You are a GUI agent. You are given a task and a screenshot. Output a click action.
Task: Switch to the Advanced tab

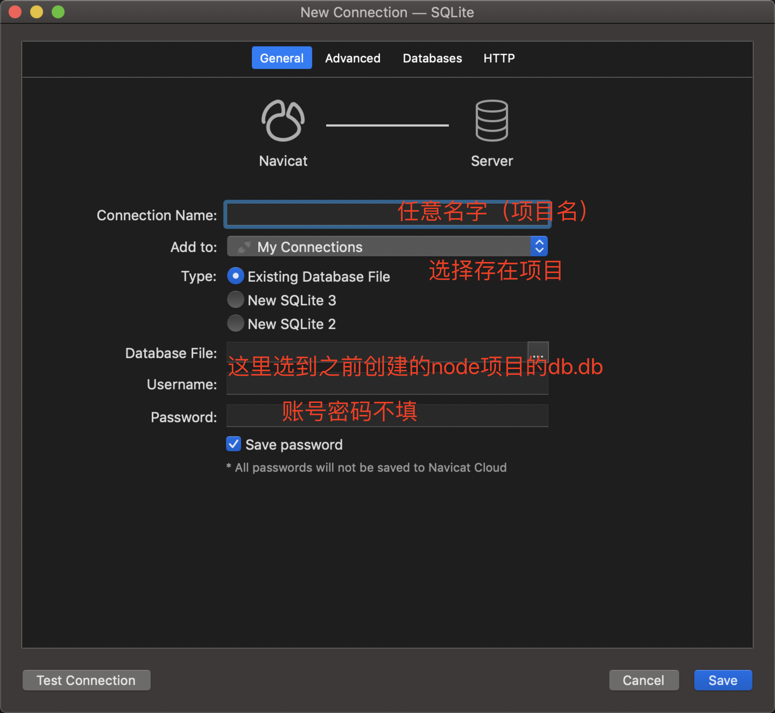coord(353,58)
